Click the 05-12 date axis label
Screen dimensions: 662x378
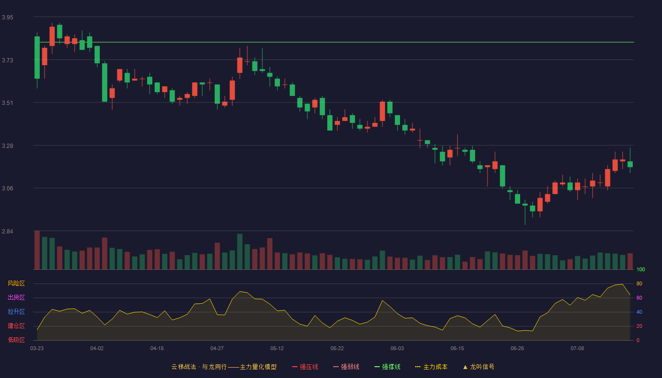277,348
